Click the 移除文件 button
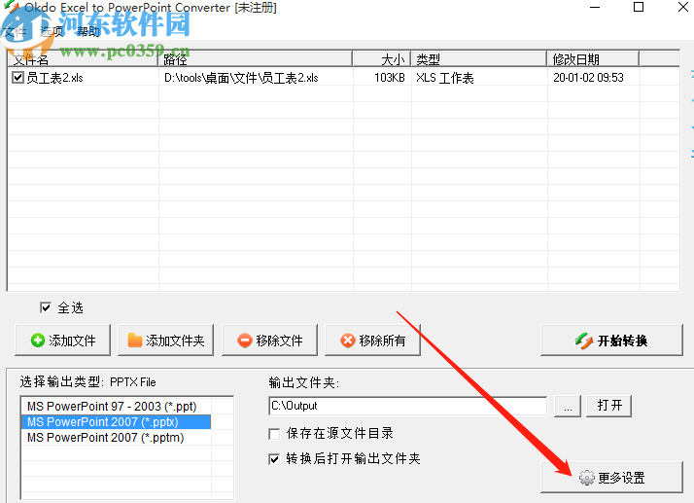 (269, 340)
